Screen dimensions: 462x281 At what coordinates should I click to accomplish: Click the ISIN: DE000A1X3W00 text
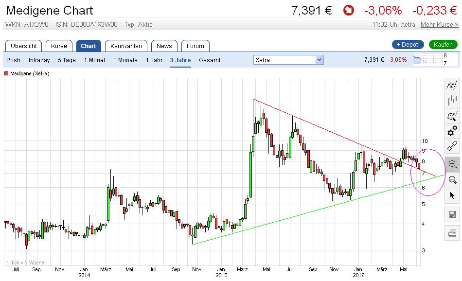pos(87,24)
